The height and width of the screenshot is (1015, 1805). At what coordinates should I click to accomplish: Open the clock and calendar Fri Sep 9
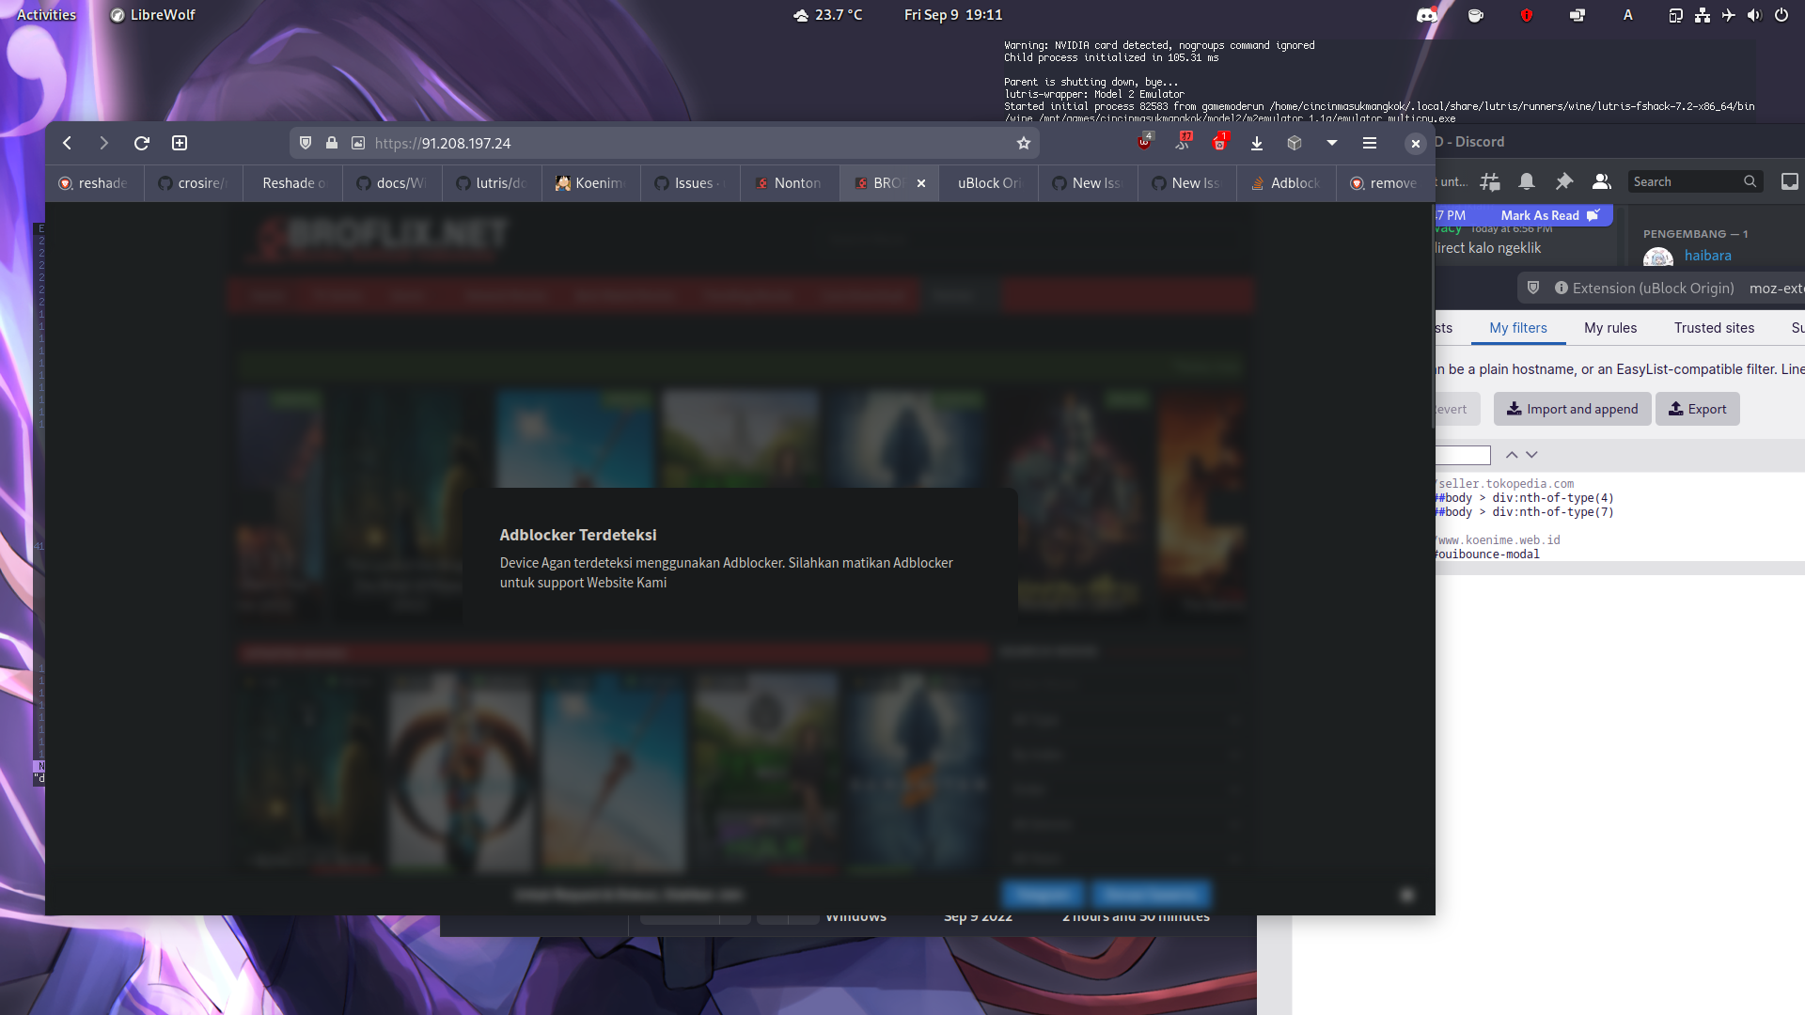tap(953, 14)
